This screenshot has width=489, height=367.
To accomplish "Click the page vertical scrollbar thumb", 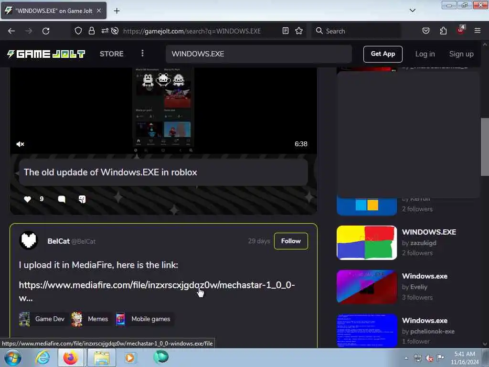I will [485, 147].
